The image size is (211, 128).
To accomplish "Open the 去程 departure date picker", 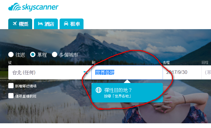I will (182, 72).
